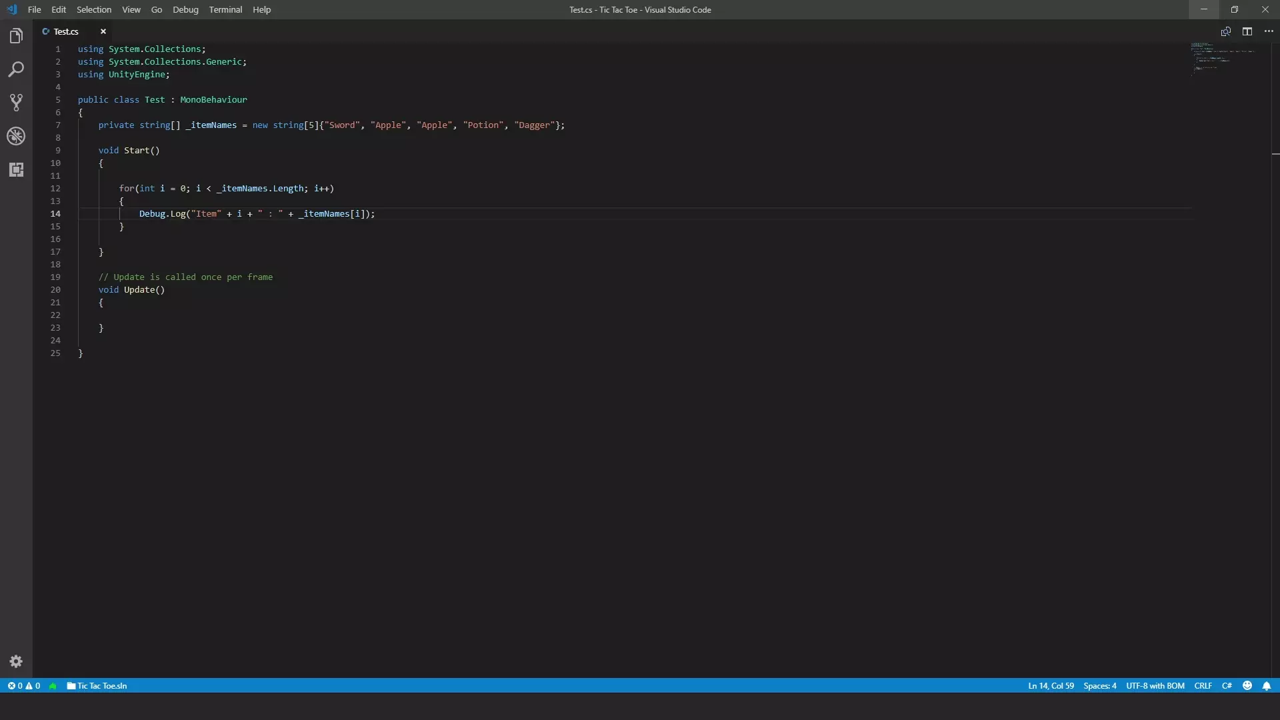Select the Test.cs tab

pyautogui.click(x=67, y=31)
